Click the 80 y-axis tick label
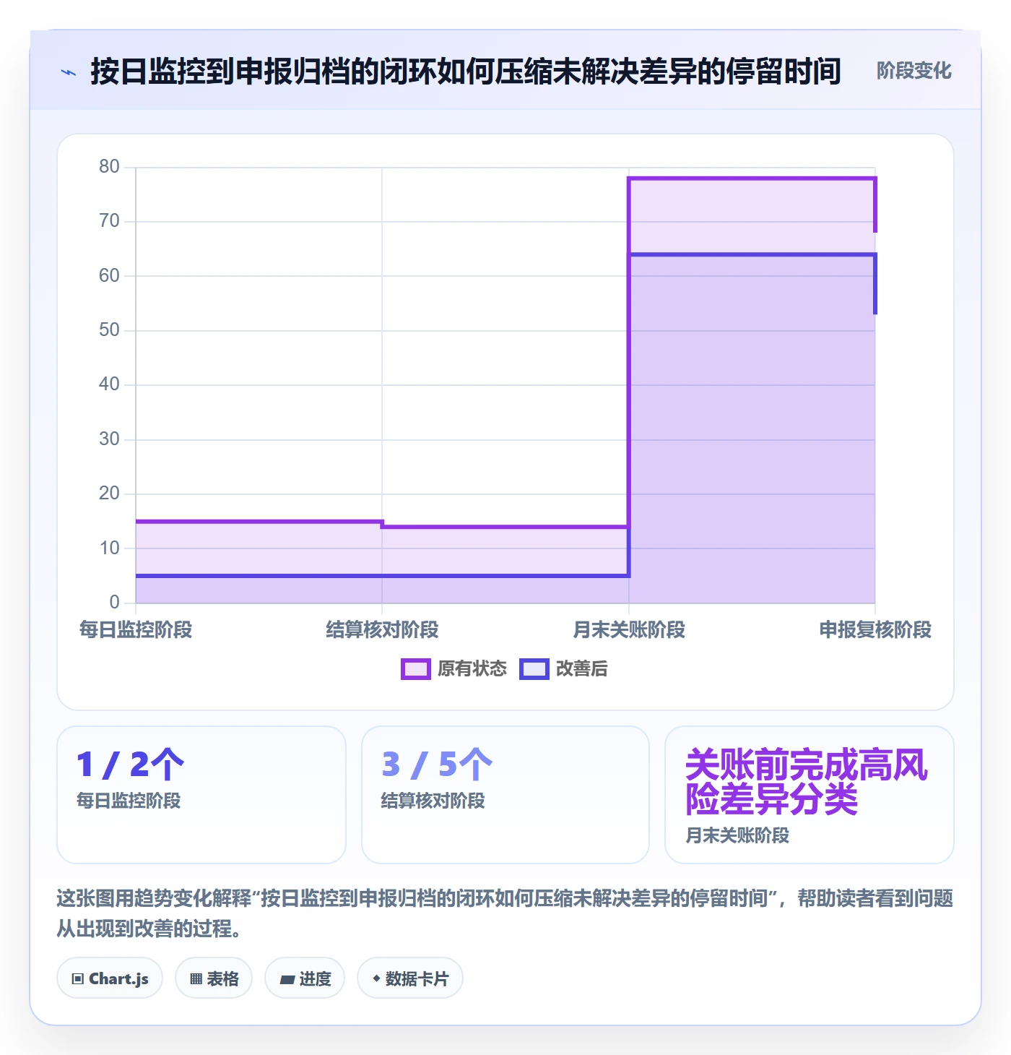The width and height of the screenshot is (1011, 1055). pyautogui.click(x=109, y=167)
